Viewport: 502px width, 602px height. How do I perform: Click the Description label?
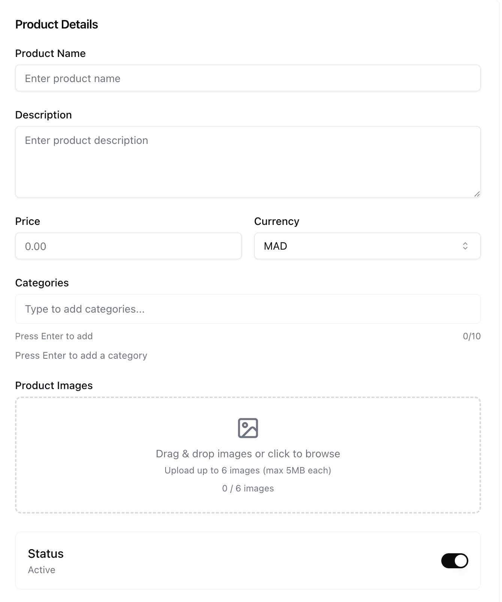click(x=43, y=115)
